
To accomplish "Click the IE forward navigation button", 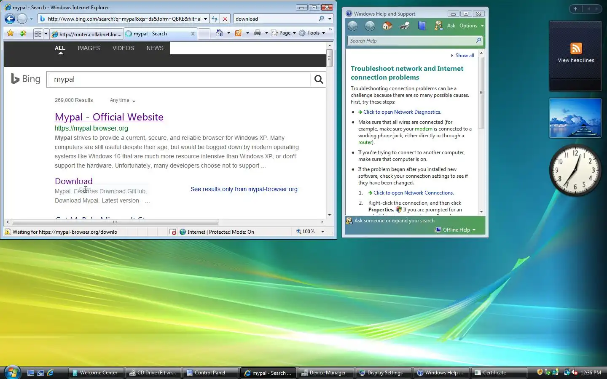I will click(22, 19).
